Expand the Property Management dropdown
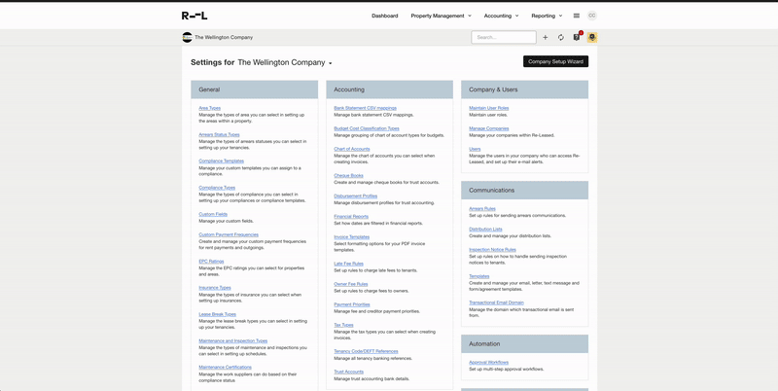Image resolution: width=778 pixels, height=391 pixels. (x=441, y=16)
